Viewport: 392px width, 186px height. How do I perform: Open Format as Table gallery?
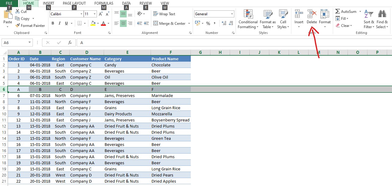pyautogui.click(x=268, y=19)
